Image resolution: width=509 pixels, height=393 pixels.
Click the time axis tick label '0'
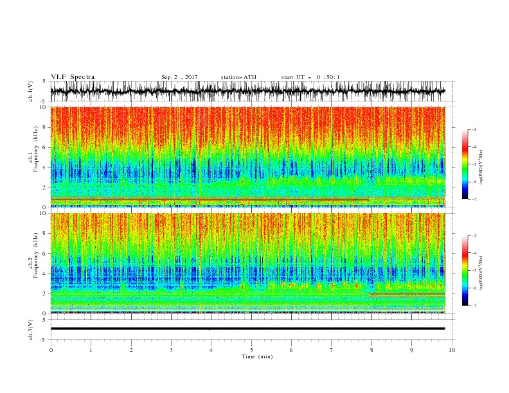coord(51,350)
